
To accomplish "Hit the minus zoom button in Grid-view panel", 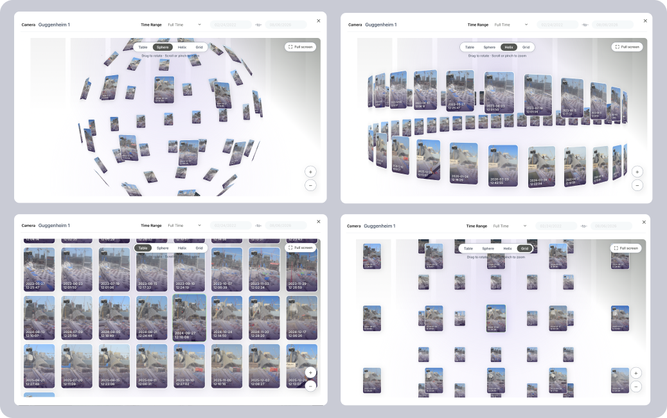I will click(x=636, y=386).
